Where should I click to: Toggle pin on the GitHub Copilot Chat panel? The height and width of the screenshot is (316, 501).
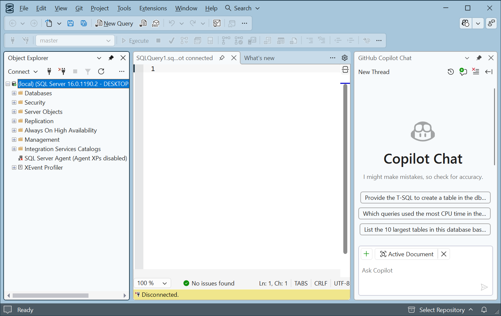point(479,58)
